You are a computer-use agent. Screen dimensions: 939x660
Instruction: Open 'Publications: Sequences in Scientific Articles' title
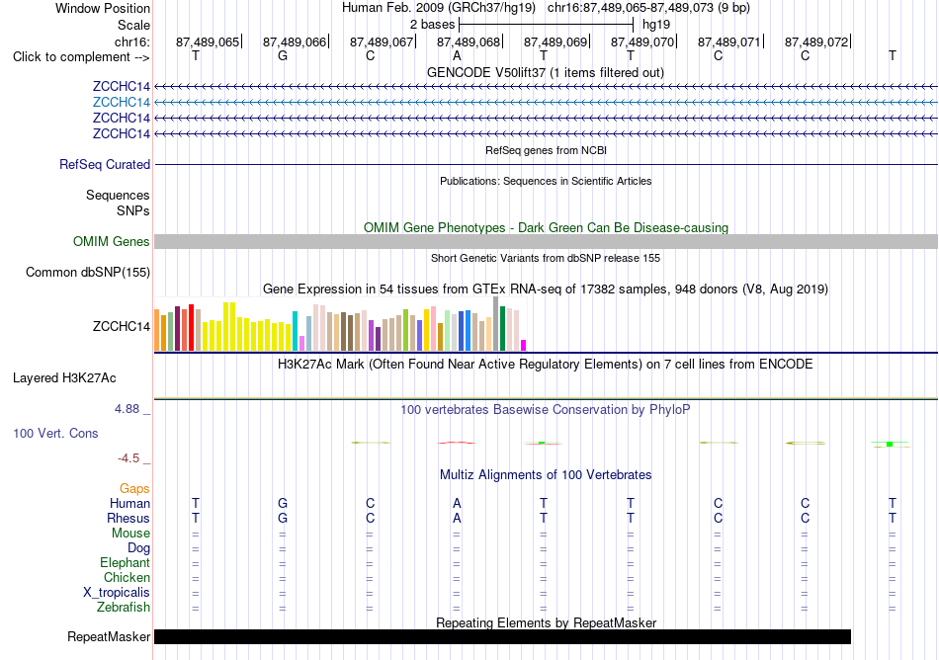tap(546, 181)
